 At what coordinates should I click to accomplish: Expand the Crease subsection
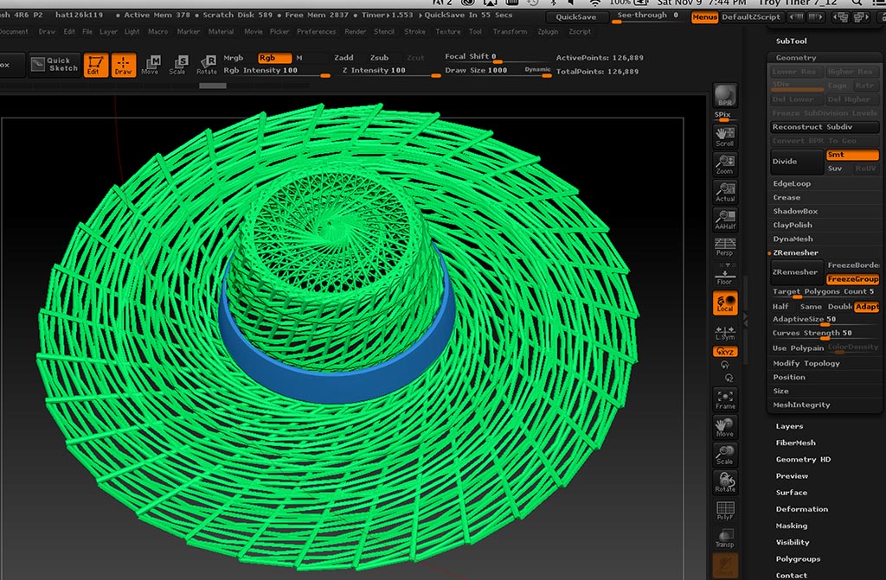(x=786, y=198)
